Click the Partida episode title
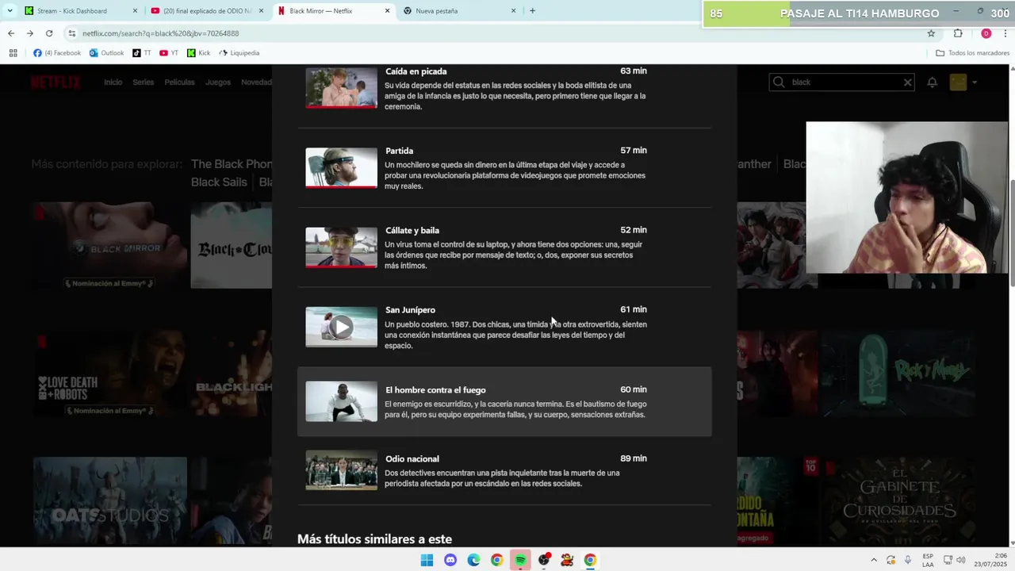 click(x=399, y=151)
